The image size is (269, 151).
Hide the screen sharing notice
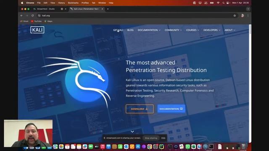coord(163,138)
